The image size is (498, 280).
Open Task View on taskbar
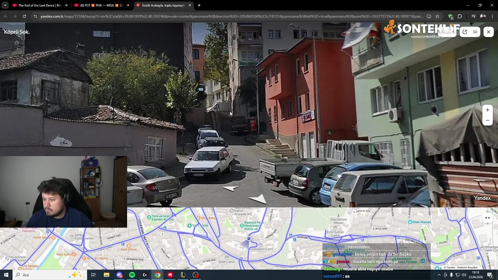(x=93, y=275)
